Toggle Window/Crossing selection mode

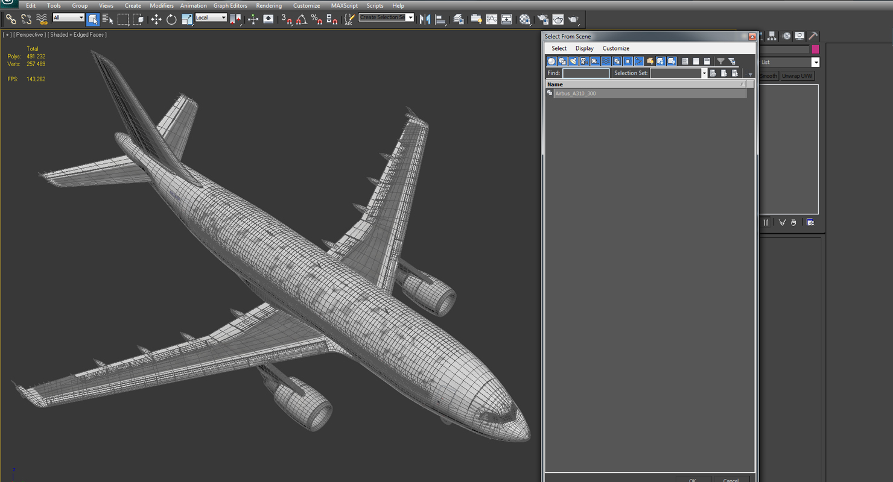click(138, 19)
